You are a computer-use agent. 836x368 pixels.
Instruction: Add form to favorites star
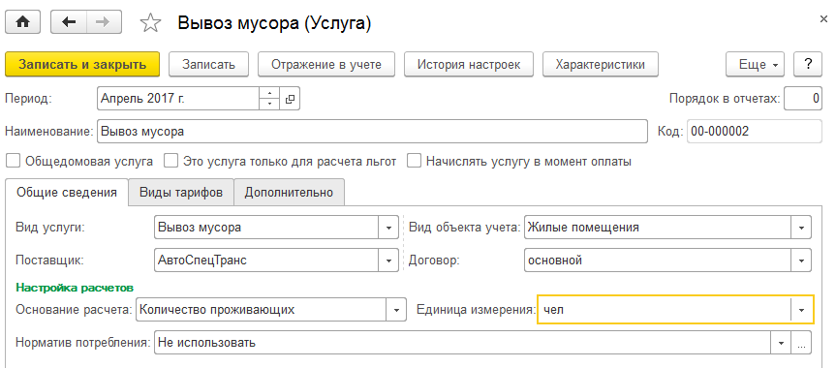[150, 23]
